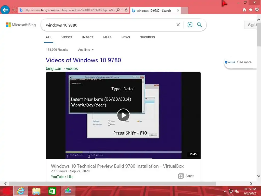This screenshot has width=261, height=196.
Task: Open File Explorer from the taskbar
Action: click(36, 191)
